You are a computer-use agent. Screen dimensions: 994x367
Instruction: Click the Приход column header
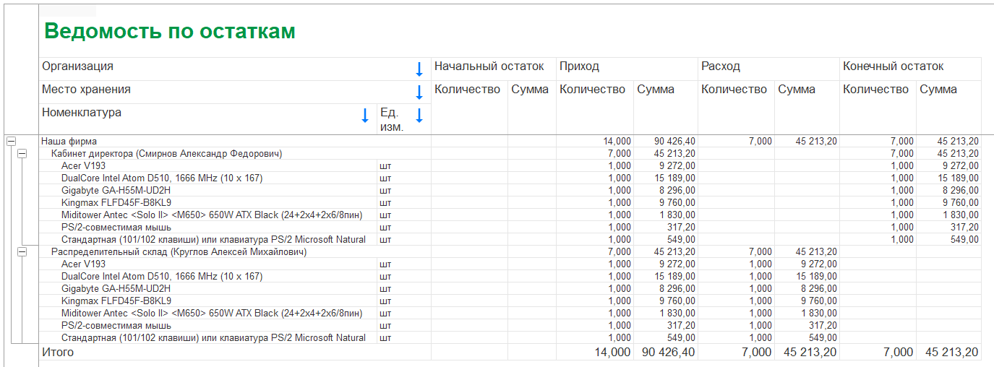(627, 69)
